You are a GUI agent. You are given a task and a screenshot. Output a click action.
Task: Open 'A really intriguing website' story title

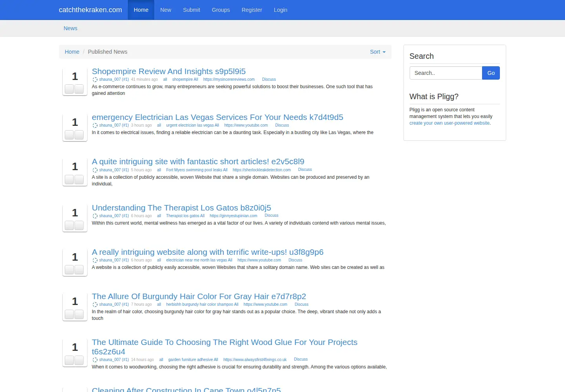[x=208, y=252]
